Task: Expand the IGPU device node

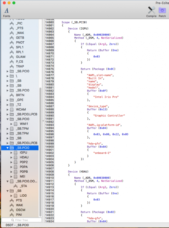Action: [11, 153]
